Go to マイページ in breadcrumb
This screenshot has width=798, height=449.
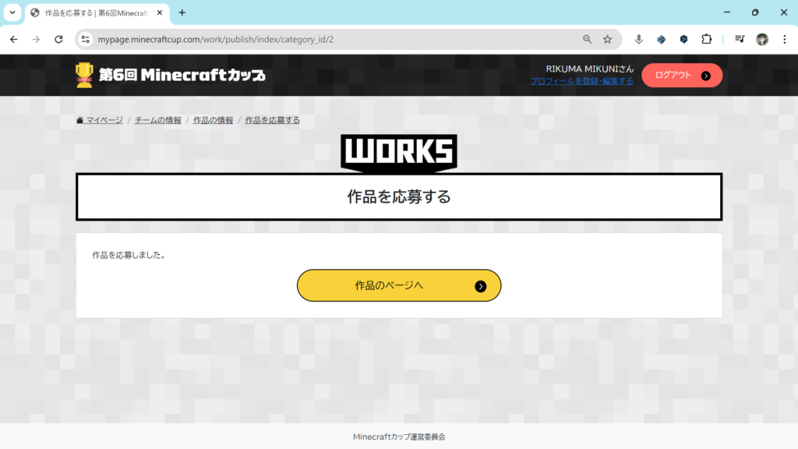pyautogui.click(x=100, y=120)
